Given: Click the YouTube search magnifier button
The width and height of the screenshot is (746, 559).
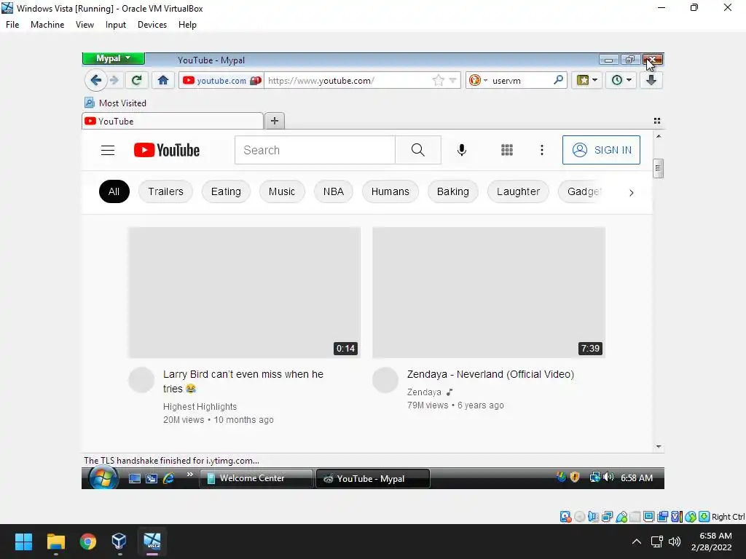Looking at the screenshot, I should click(x=417, y=150).
